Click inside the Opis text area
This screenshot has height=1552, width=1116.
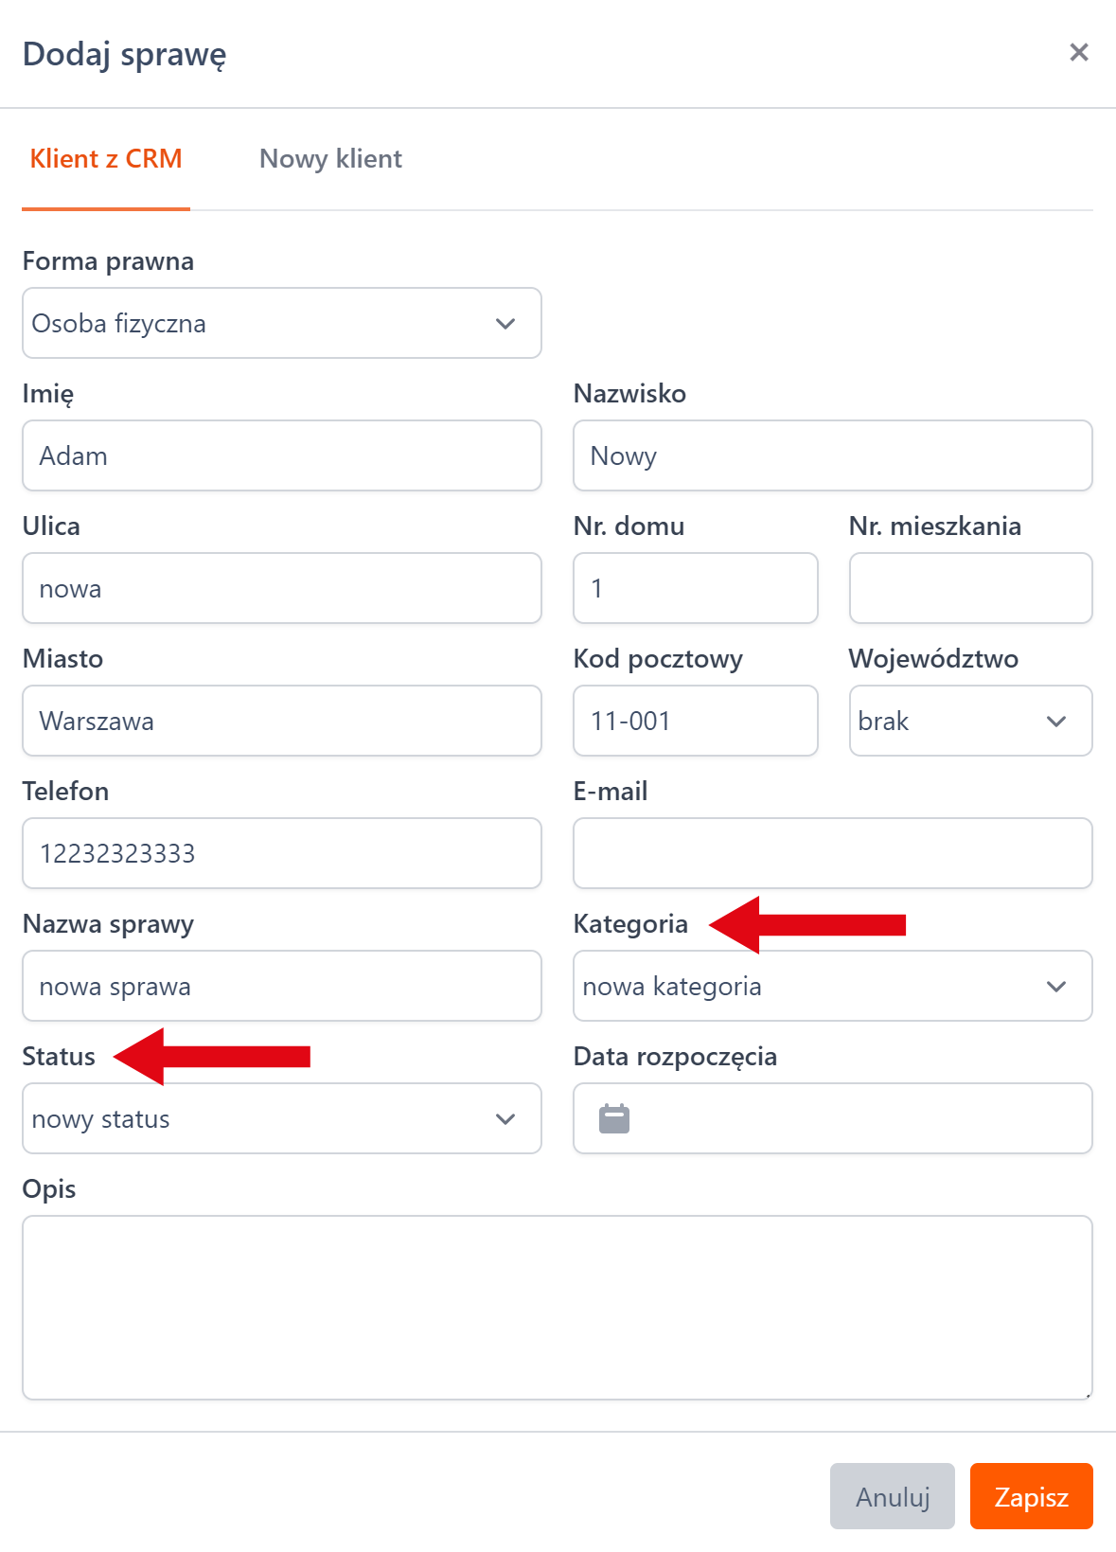pyautogui.click(x=557, y=1307)
